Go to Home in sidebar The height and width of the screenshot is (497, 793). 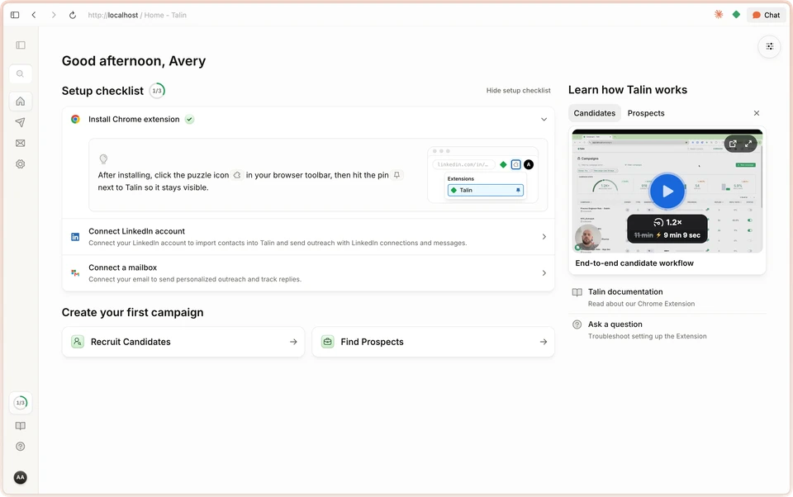(20, 101)
